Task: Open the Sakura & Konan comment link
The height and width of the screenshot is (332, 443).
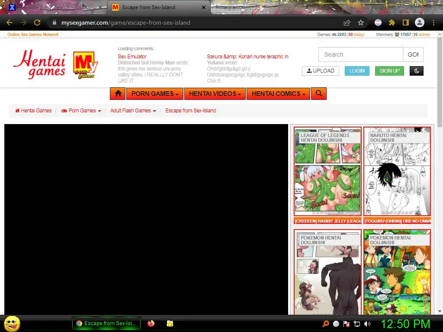Action: [247, 57]
